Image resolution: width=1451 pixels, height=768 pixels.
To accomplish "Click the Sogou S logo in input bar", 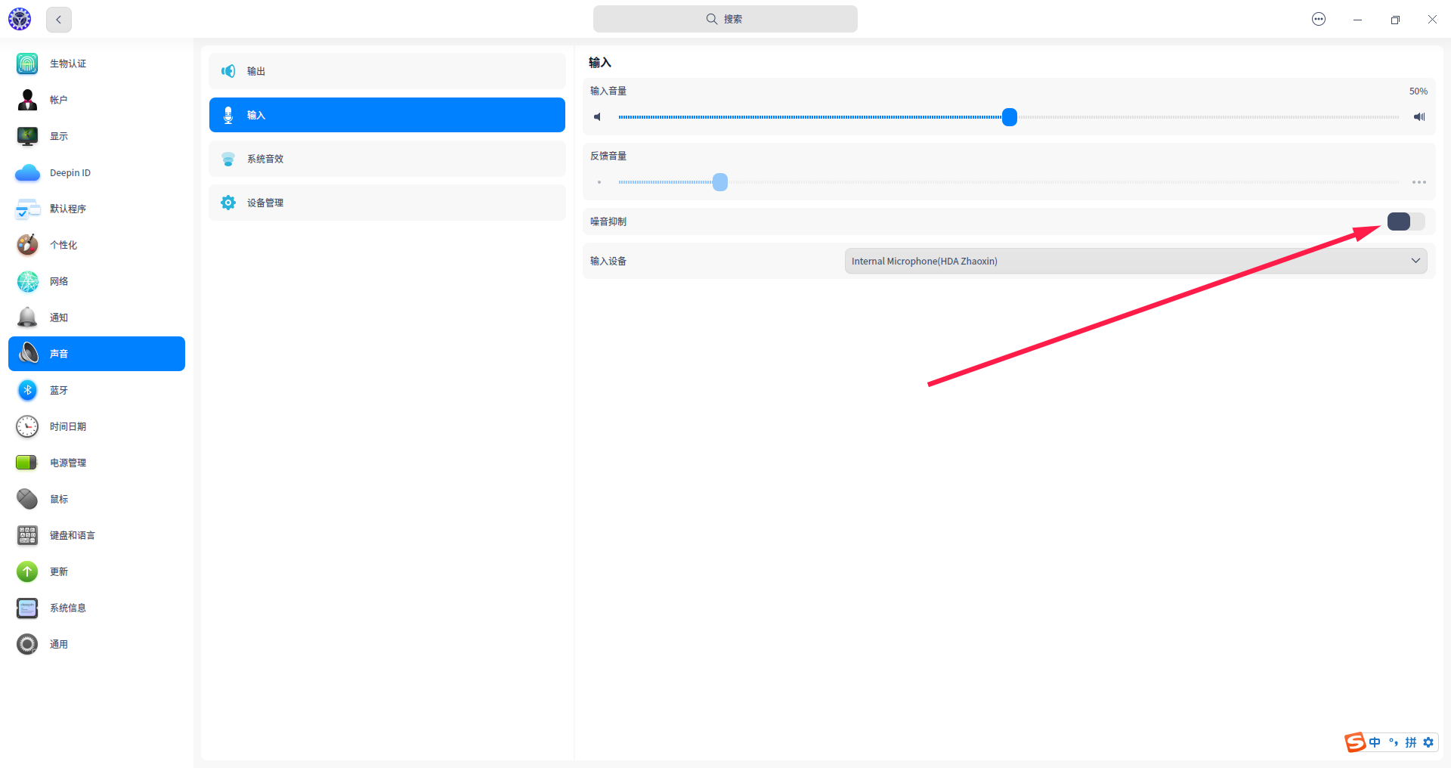I will (x=1355, y=742).
